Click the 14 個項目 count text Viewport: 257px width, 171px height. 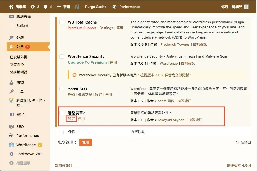[243, 142]
